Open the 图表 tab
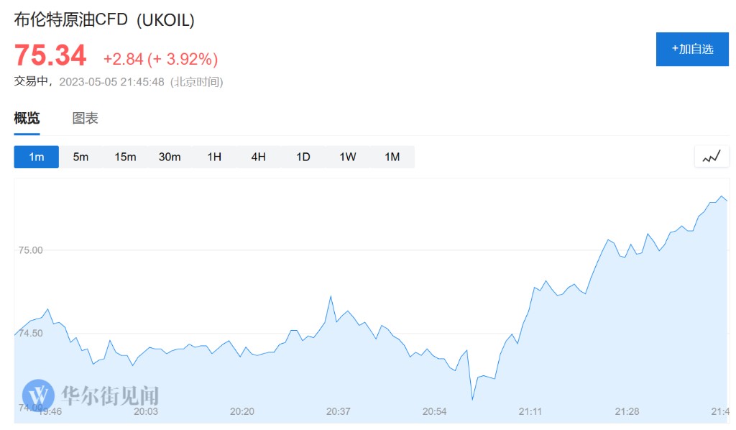The height and width of the screenshot is (430, 736). click(86, 119)
